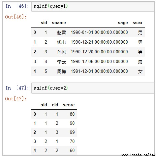Select the In [47] prompt label
Viewport: 156px width, 157px height.
tap(17, 88)
